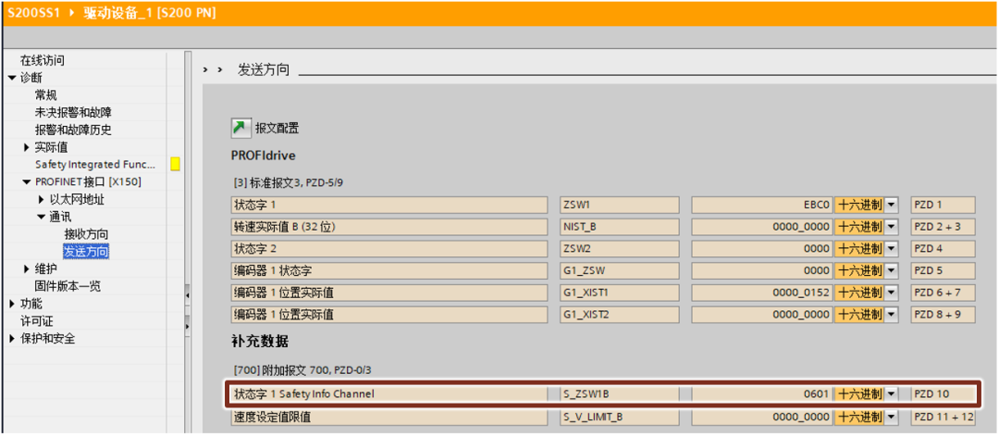Viewport: 999px width, 437px height.
Task: Click the ZSW2 signal field
Action: coord(619,248)
